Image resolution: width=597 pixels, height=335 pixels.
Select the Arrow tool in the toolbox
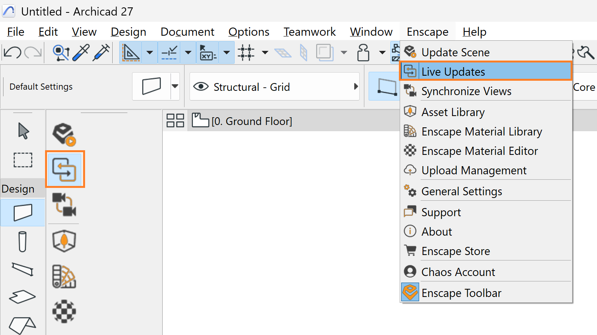coord(23,131)
